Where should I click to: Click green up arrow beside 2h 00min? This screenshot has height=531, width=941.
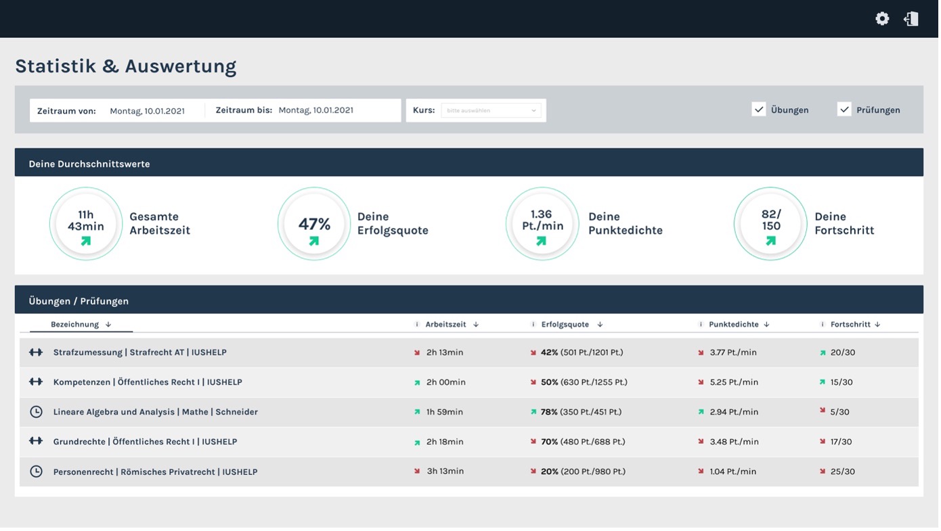click(x=417, y=382)
